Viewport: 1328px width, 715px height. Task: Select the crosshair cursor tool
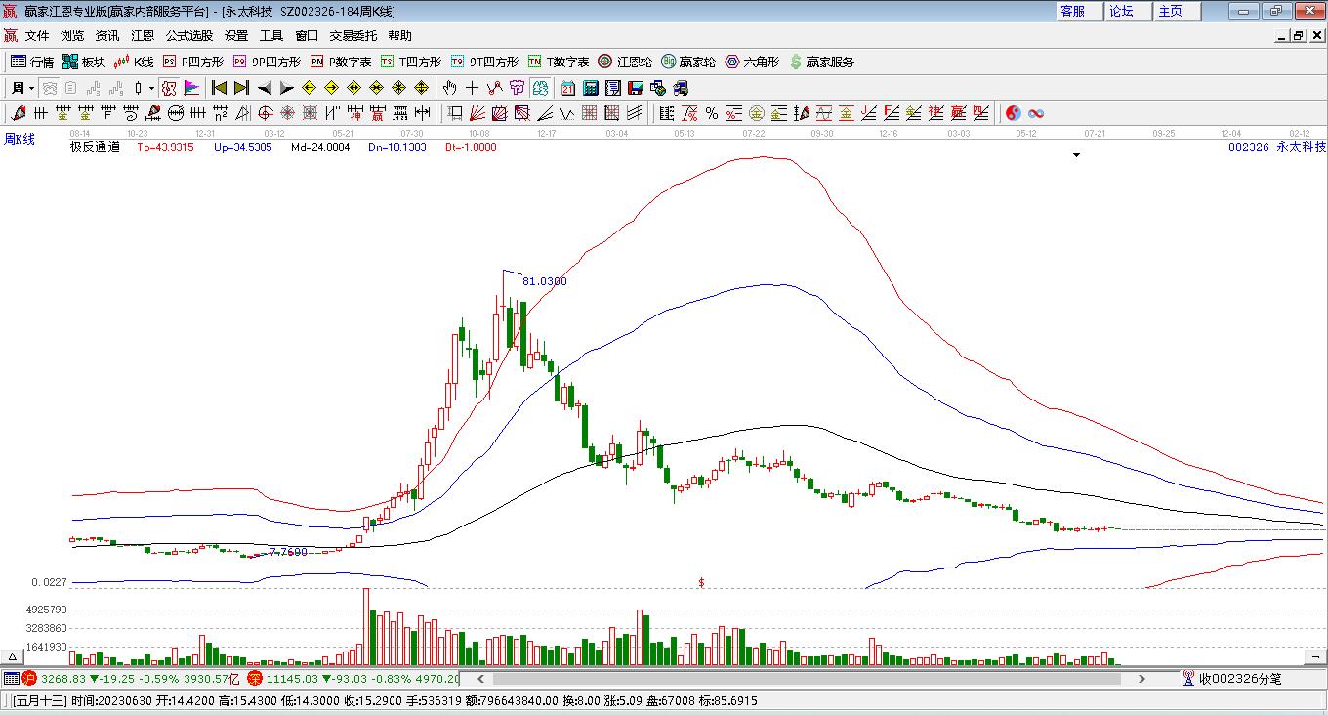[472, 88]
